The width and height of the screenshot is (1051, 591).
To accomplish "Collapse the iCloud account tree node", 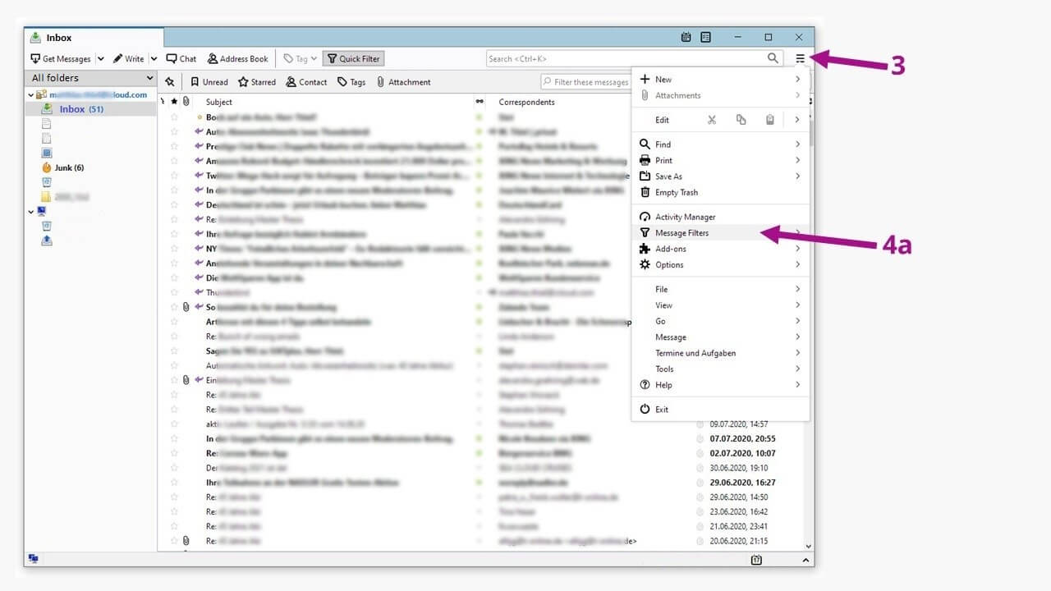I will click(x=31, y=95).
